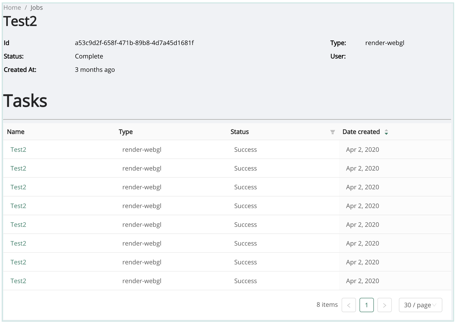Open the fifth Test2 task link

tap(18, 225)
